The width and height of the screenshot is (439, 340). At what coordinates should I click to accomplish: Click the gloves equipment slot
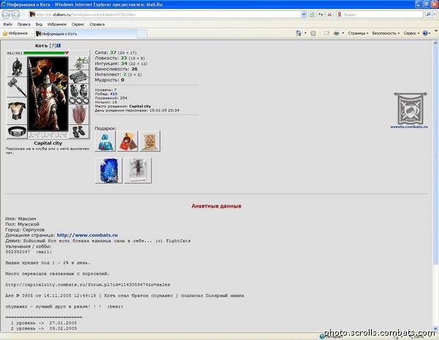coord(79,90)
